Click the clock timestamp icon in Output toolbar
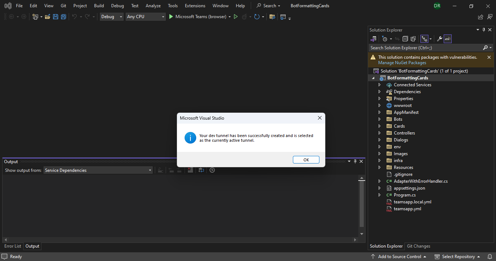The image size is (496, 261). (212, 170)
